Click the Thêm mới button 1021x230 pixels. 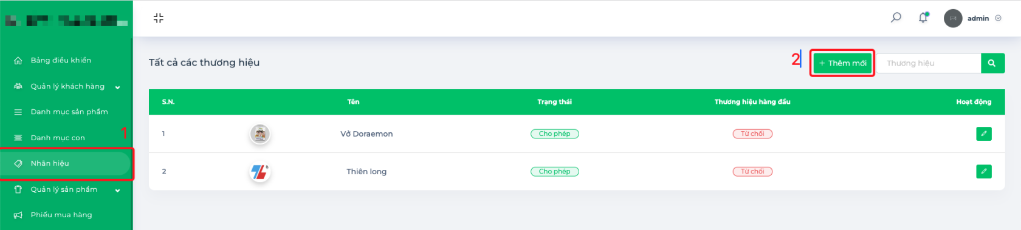(x=842, y=63)
